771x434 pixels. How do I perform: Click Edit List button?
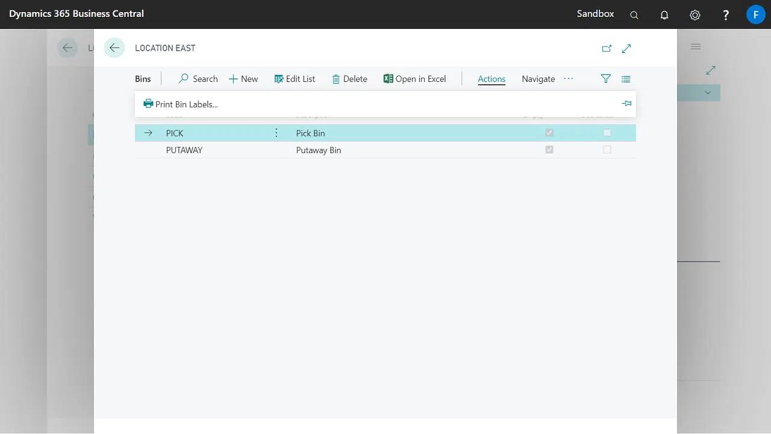coord(295,79)
